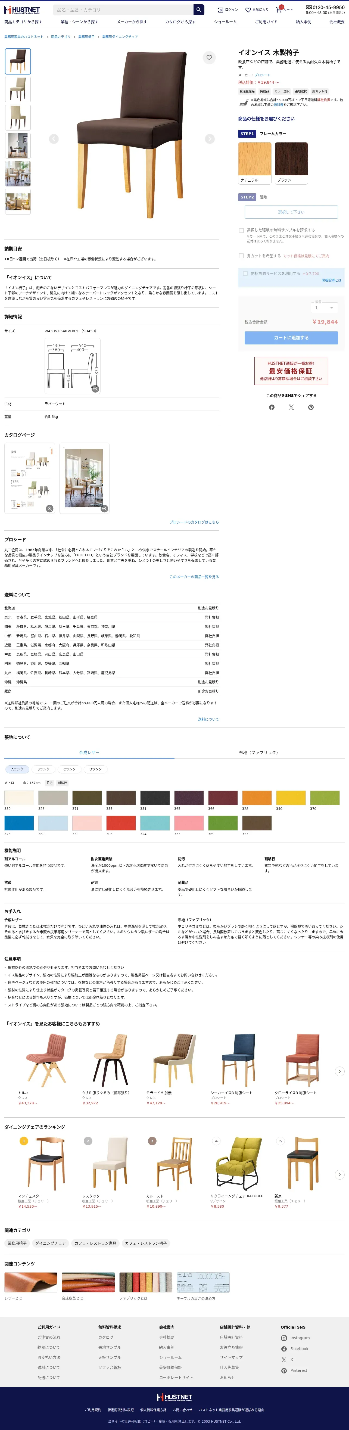Viewport: 349px width, 1430px height.
Task: Zoom the second catalog page magnifier
Action: [x=104, y=508]
